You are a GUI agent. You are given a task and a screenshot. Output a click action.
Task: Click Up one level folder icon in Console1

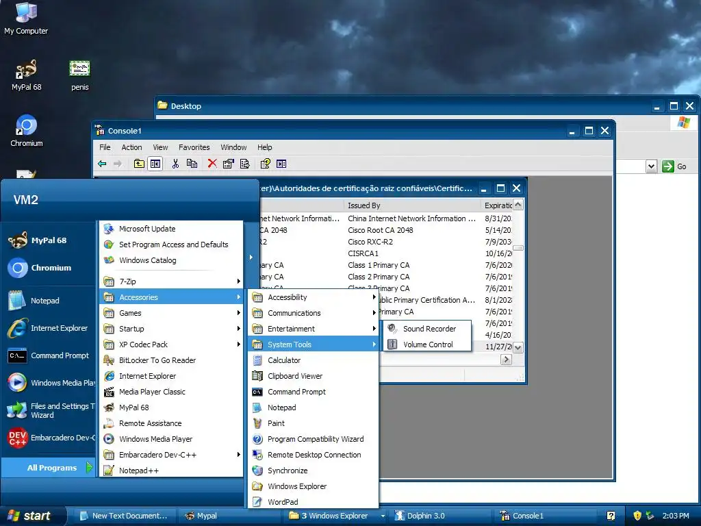point(139,164)
